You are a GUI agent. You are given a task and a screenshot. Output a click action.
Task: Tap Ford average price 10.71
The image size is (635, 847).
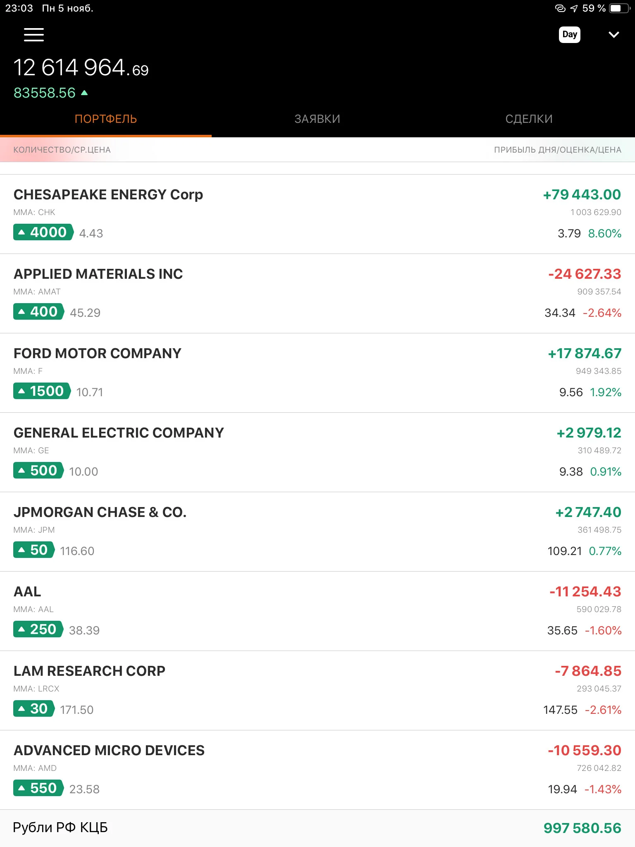90,392
